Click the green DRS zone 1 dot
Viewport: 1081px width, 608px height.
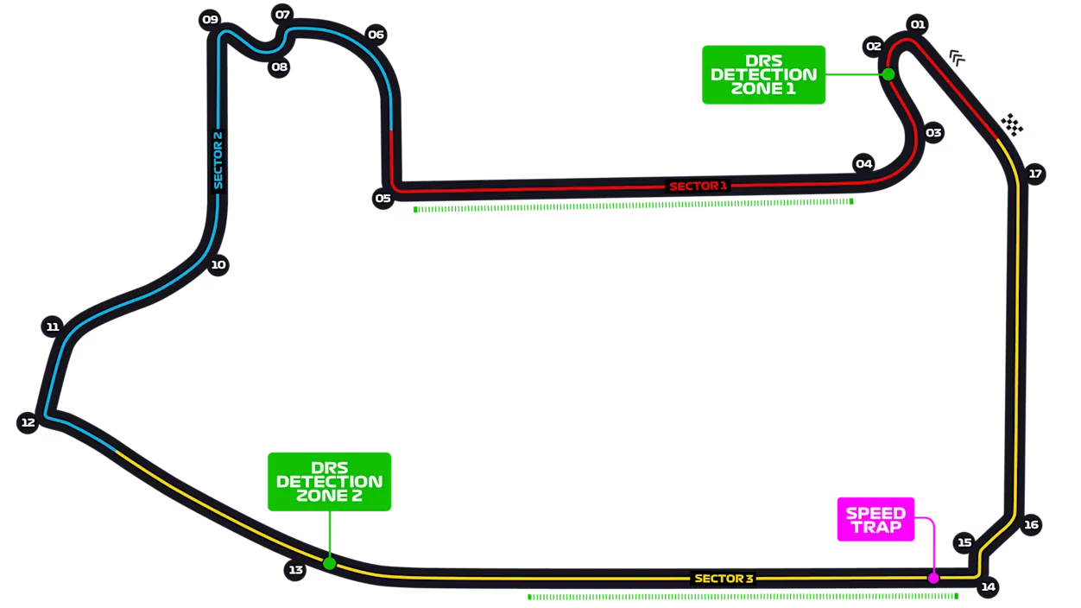point(888,74)
